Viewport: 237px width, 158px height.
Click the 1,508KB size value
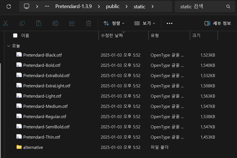pos(208,86)
